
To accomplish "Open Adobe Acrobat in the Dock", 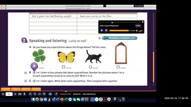I will point(105,99).
